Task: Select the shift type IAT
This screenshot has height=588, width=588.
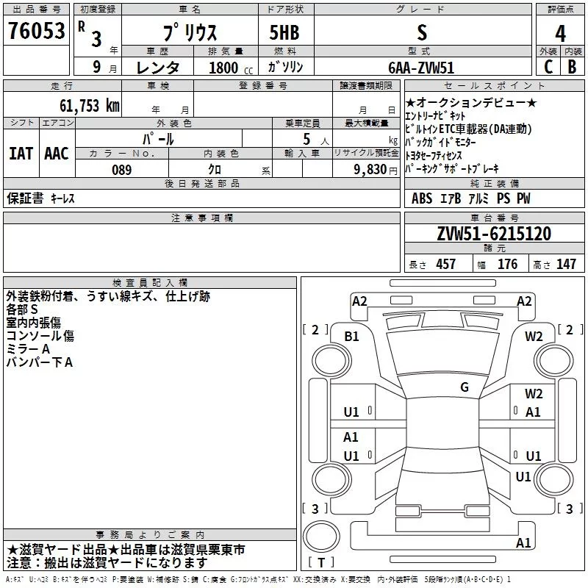Action: (21, 154)
